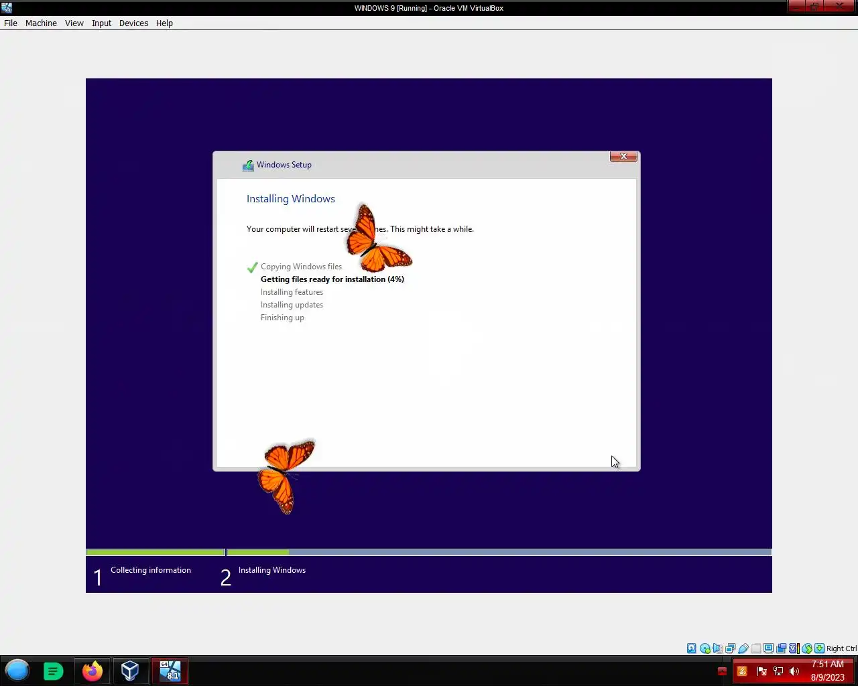858x686 pixels.
Task: Click the mouse integration status icon
Action: pyautogui.click(x=807, y=648)
